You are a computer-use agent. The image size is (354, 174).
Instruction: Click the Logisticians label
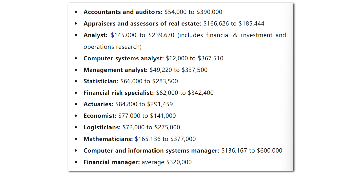pyautogui.click(x=102, y=127)
